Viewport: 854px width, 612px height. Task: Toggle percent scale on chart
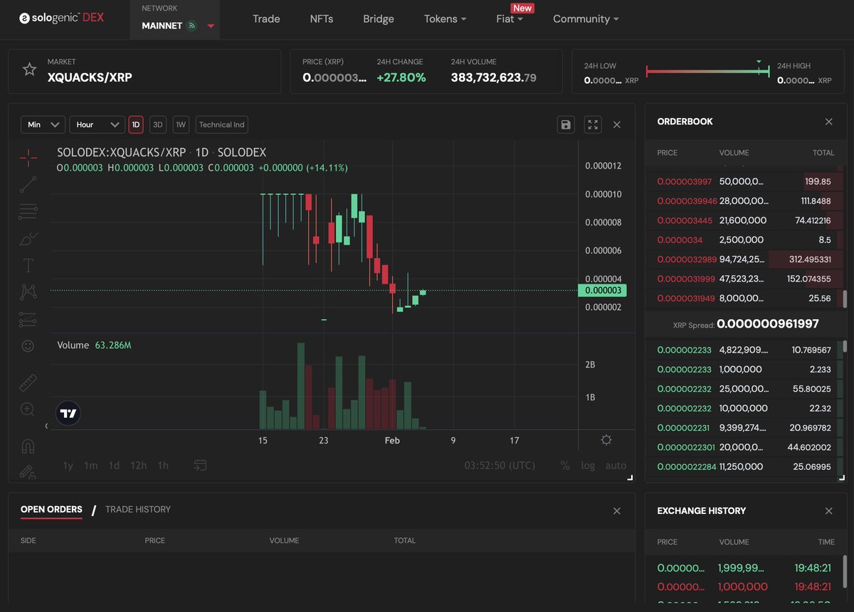pos(565,466)
